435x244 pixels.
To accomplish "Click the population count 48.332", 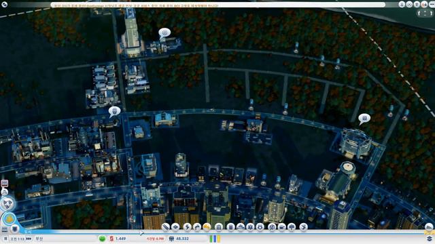I will [182, 239].
